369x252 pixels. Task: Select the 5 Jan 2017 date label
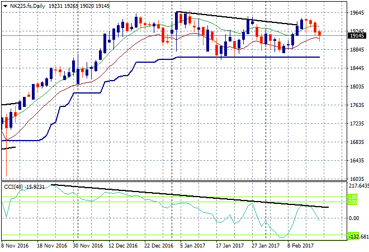192,246
